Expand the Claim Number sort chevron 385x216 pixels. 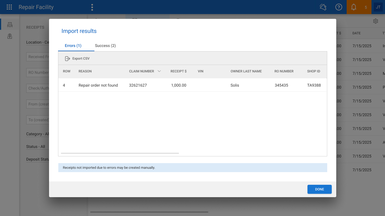[159, 71]
